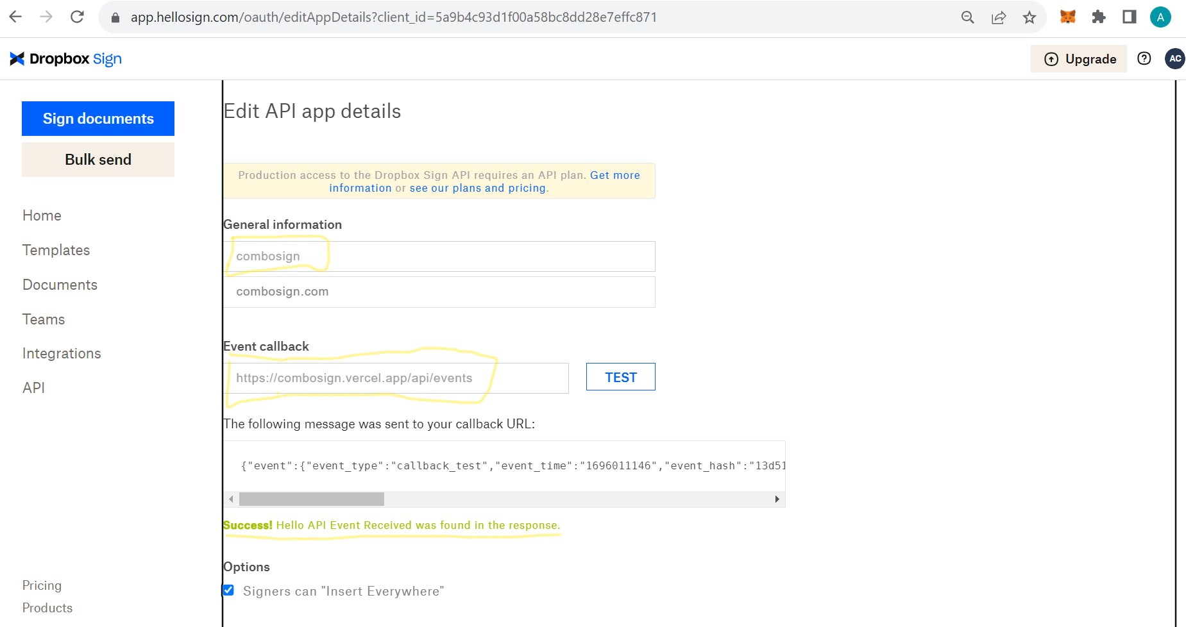The height and width of the screenshot is (627, 1186).
Task: Click the browser address bar URL
Action: [x=394, y=17]
